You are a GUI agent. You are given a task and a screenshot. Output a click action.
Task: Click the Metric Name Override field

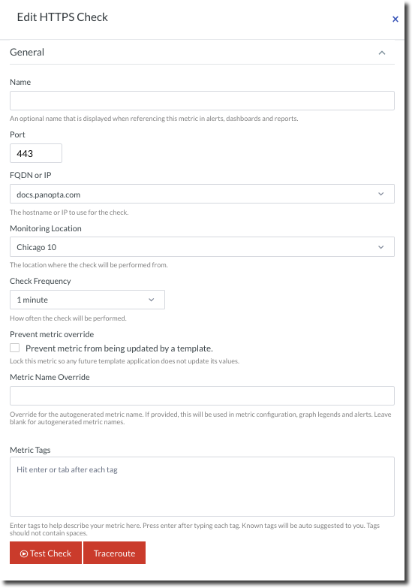[202, 396]
